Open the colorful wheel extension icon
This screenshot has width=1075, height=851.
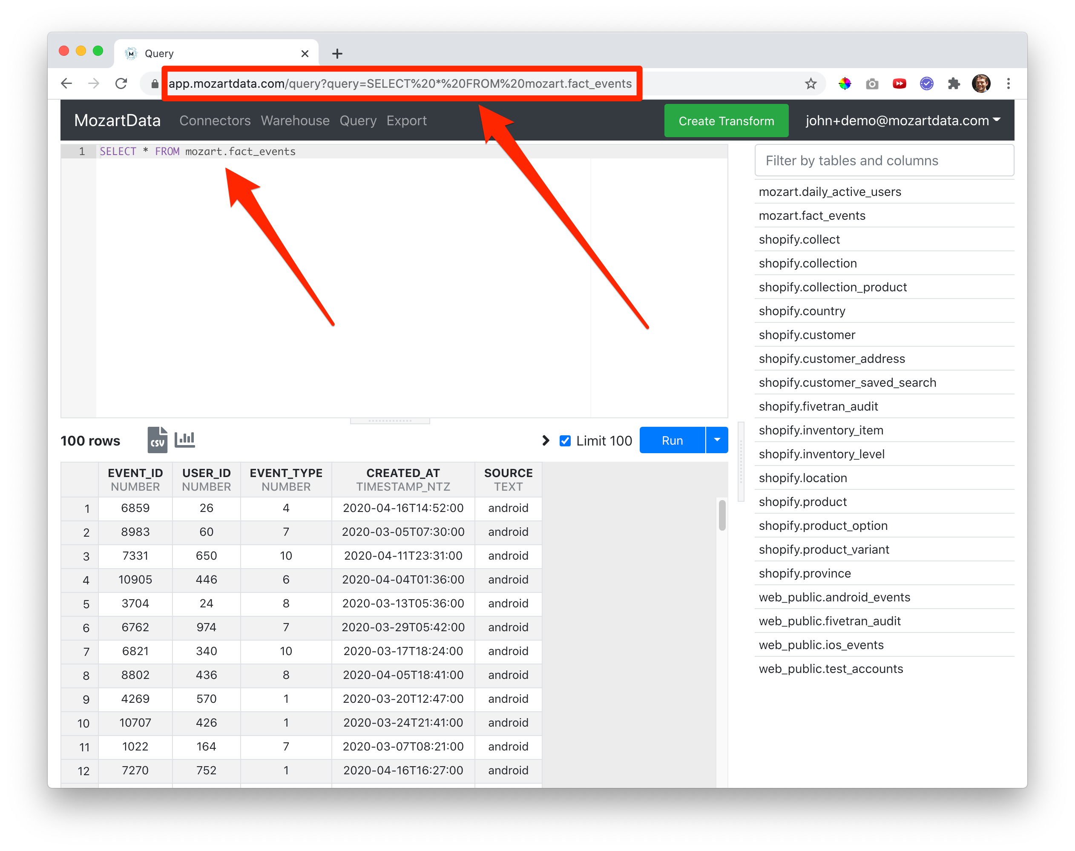[844, 83]
